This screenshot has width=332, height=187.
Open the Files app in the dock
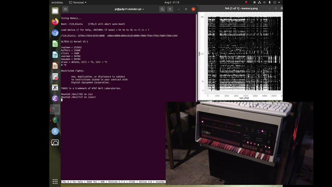click(x=55, y=11)
